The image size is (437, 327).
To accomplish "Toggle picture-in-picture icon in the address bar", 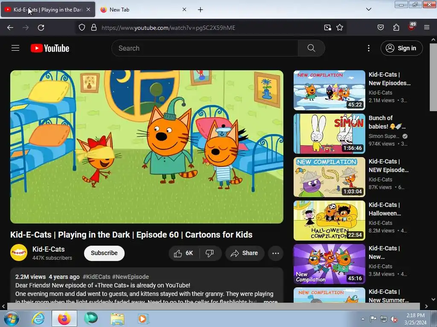I will coord(327,28).
